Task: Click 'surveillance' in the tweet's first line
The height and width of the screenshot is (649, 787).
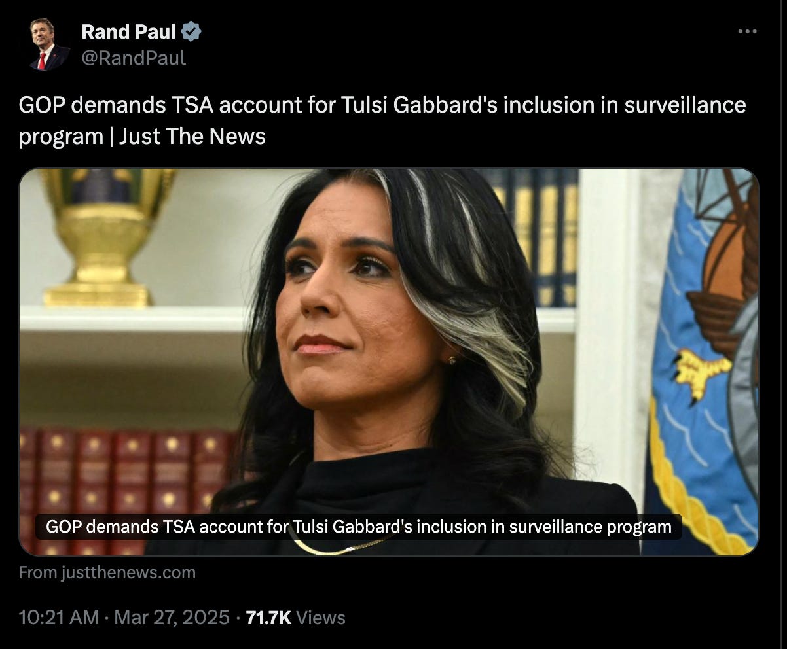Action: [x=685, y=105]
